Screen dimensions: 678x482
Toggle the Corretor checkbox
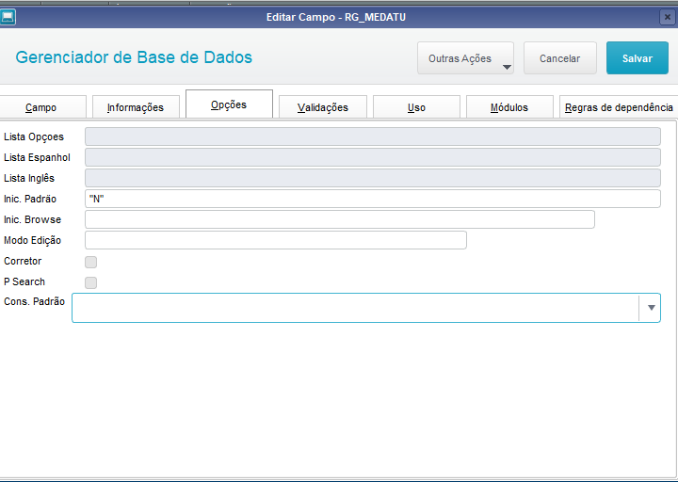coord(90,262)
